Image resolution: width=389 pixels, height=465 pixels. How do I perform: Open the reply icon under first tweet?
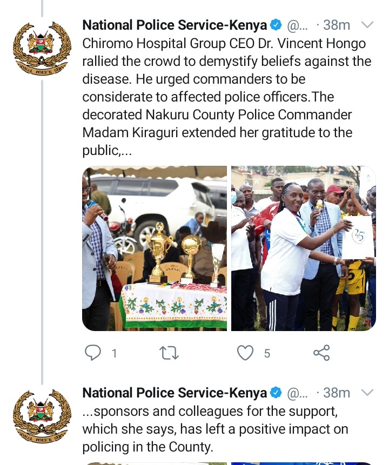pos(93,353)
